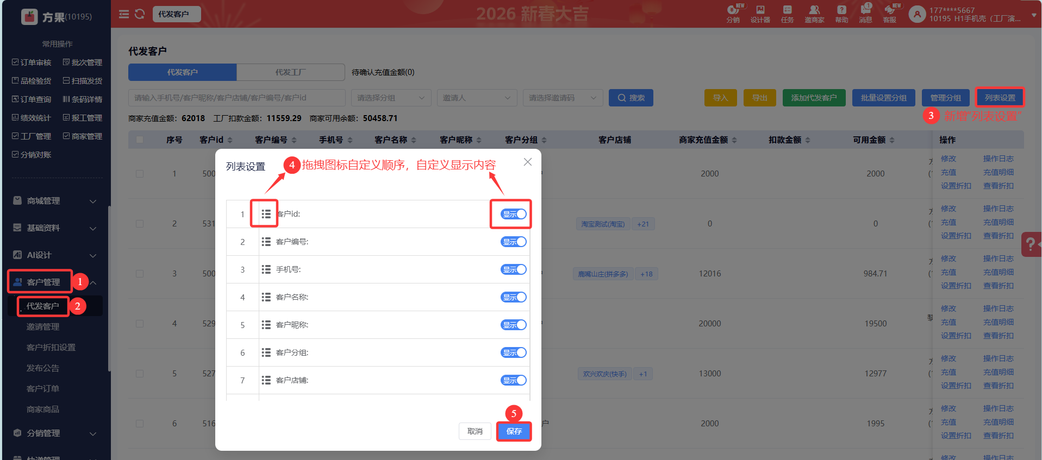Open 发布公告 in the sidebar
The height and width of the screenshot is (460, 1042).
[x=43, y=368]
